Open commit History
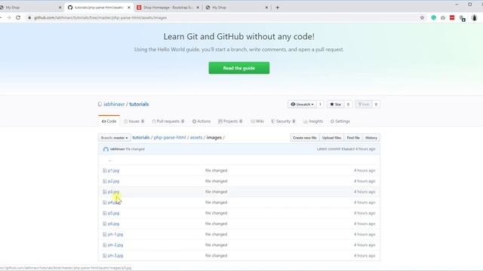 [371, 138]
